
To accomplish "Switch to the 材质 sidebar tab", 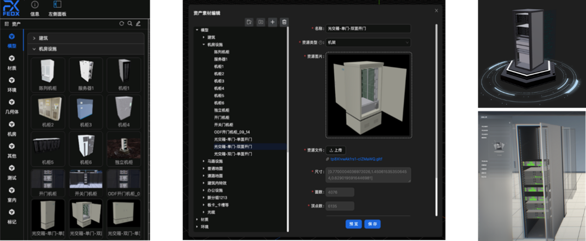I will coord(12,62).
